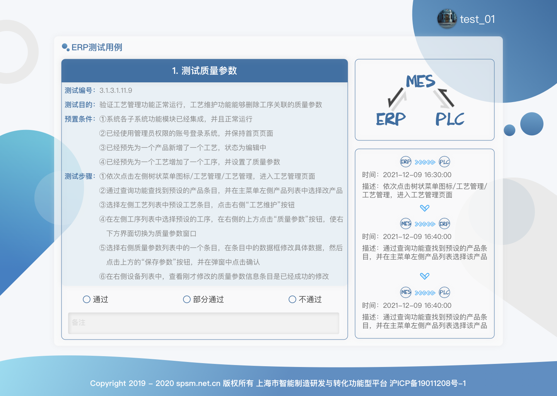
Task: Click the PLC circle icon in the last timeline entry
Action: pos(445,292)
